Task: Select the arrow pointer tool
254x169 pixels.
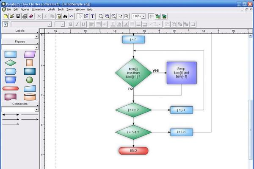Action: click(80, 16)
